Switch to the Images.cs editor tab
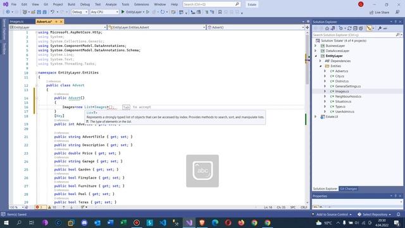Screen dimensions: 405x228 click(16, 22)
